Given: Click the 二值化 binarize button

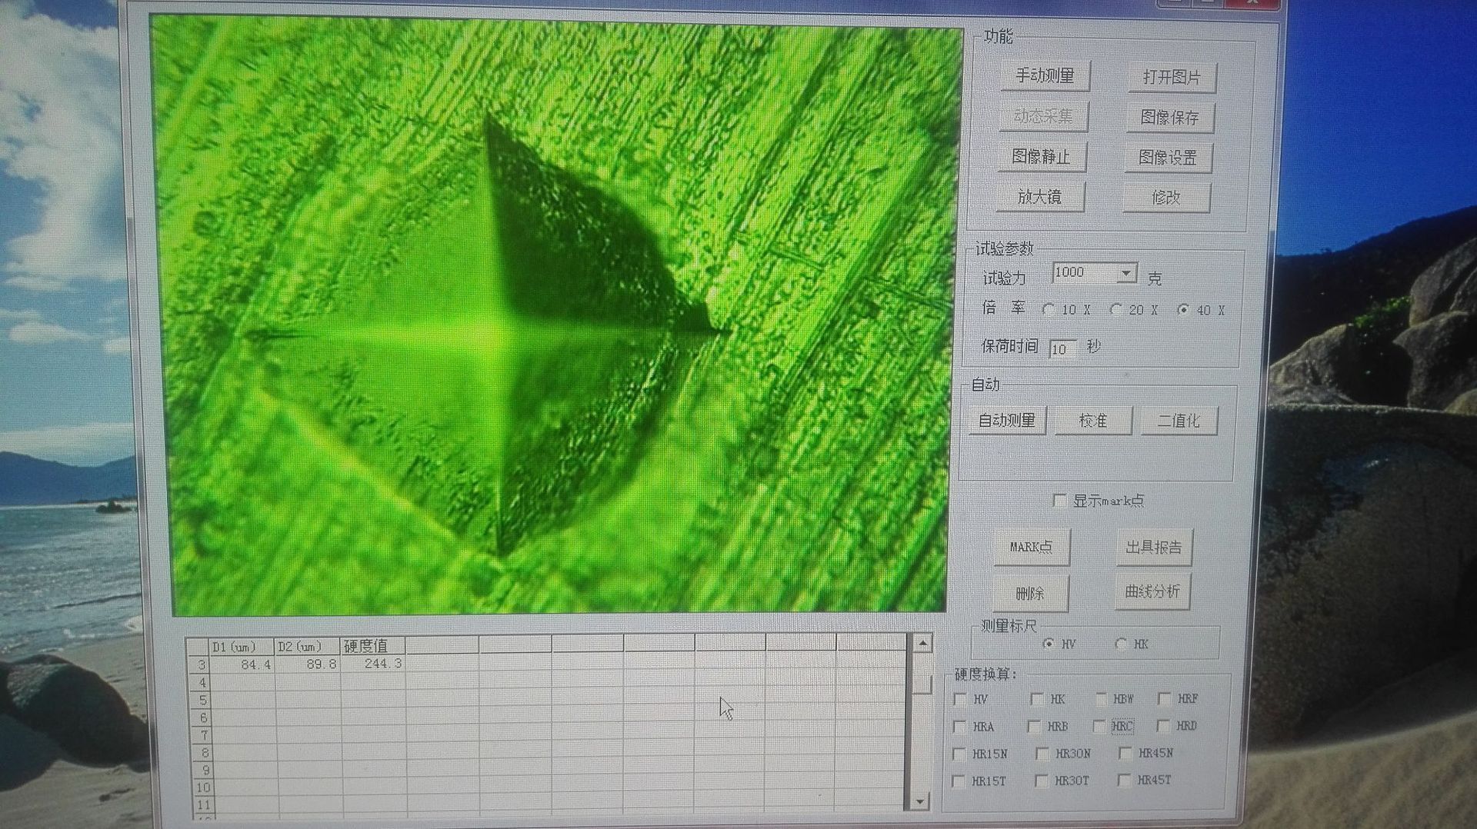Looking at the screenshot, I should 1179,421.
